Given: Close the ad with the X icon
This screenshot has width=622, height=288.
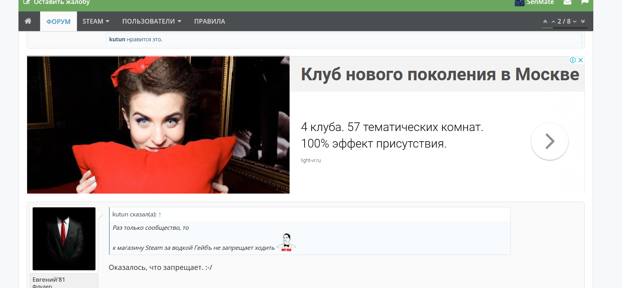Looking at the screenshot, I should [580, 60].
